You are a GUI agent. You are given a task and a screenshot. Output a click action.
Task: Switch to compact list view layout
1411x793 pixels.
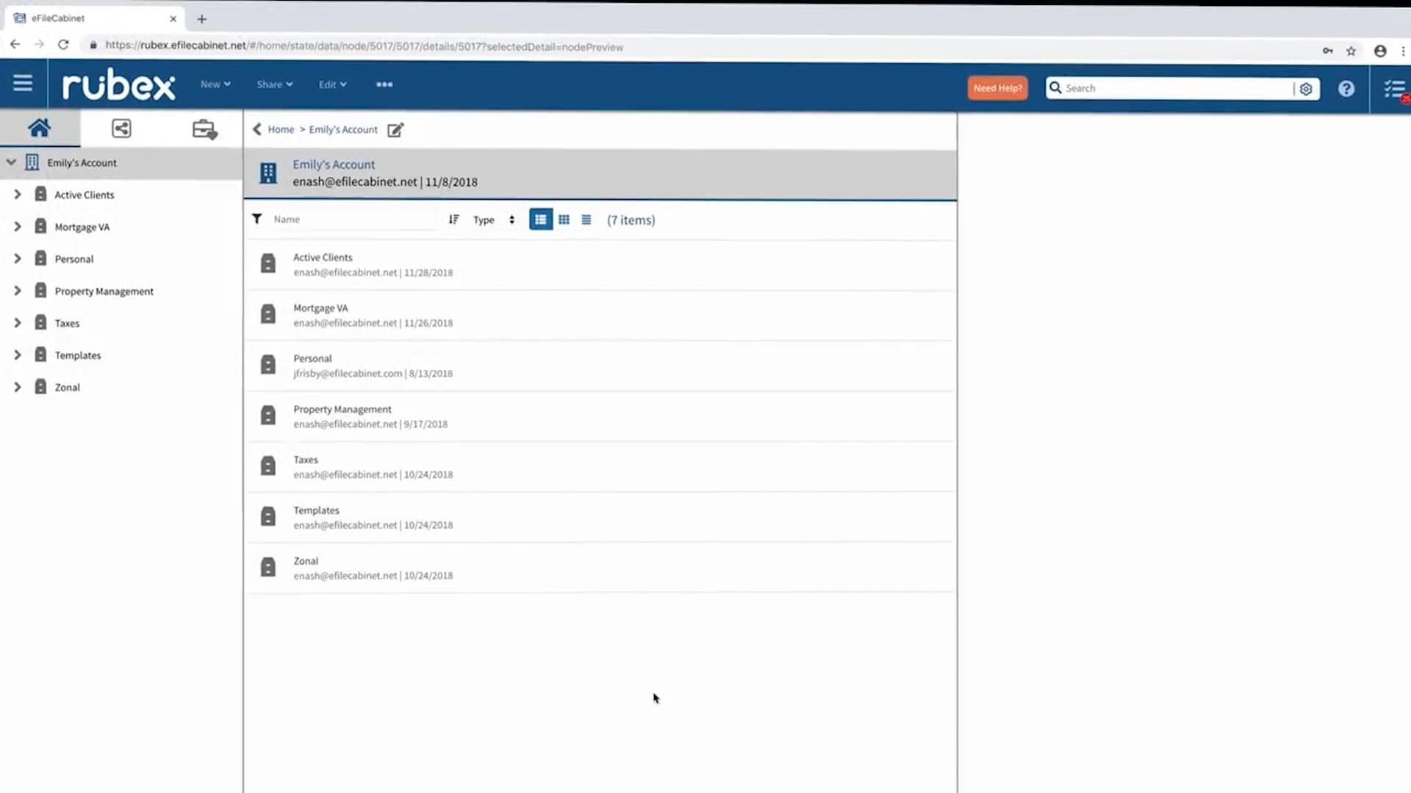(x=586, y=219)
